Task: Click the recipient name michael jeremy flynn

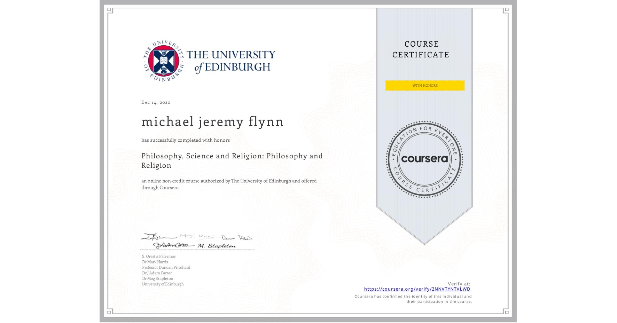Action: (212, 121)
